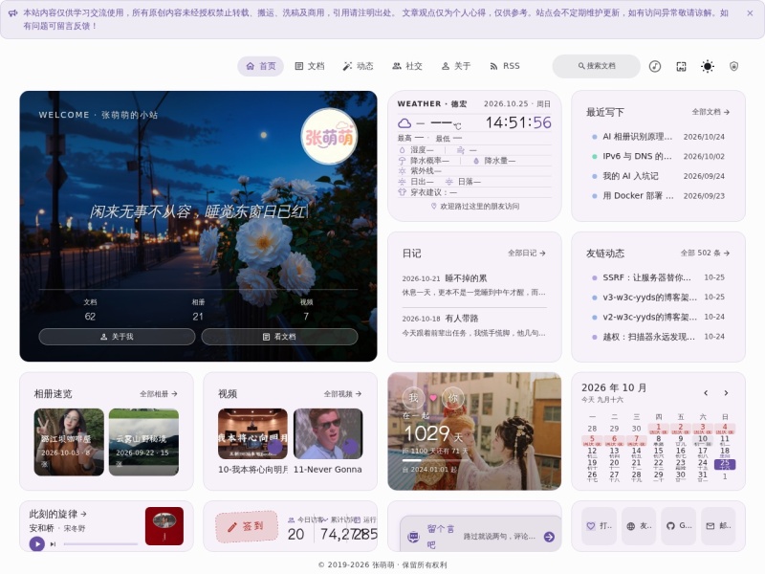Open 全部 502 条 friend feed link
Viewport: 765px width, 574px height.
[705, 253]
